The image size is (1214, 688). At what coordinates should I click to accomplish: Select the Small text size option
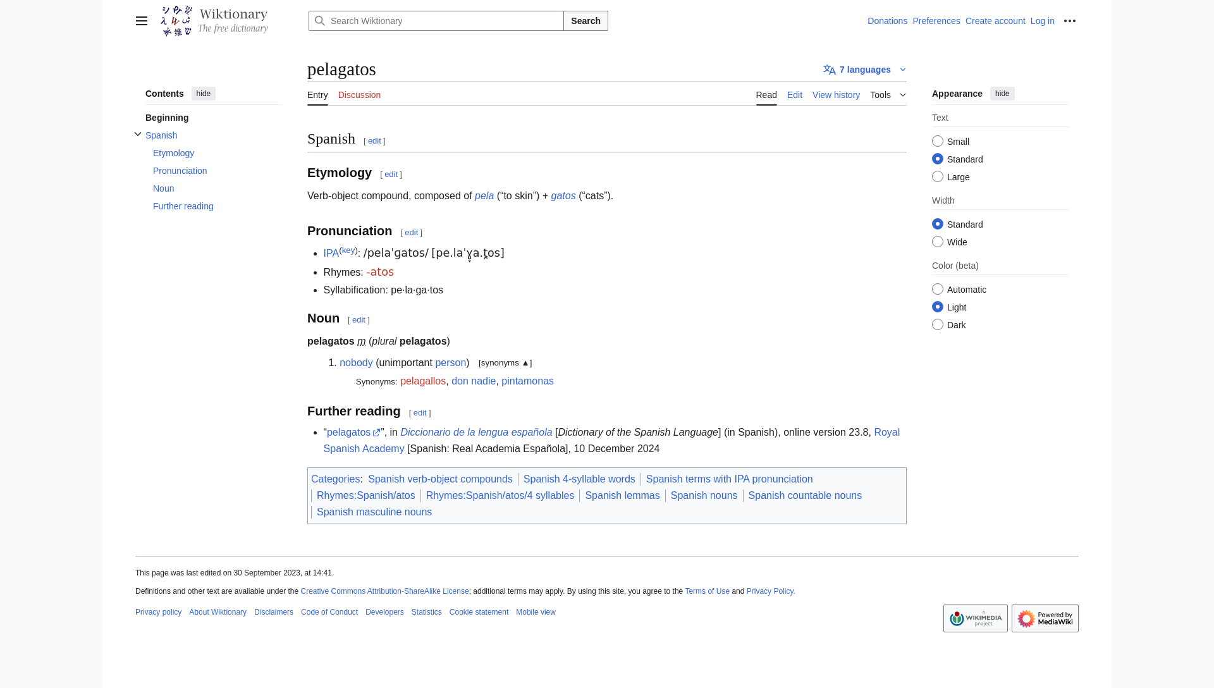coord(938,142)
